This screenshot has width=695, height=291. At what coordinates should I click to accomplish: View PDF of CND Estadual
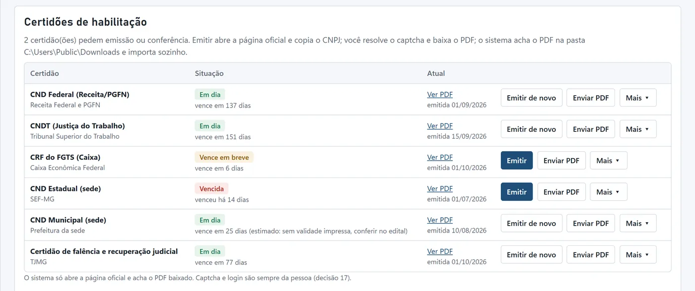click(x=440, y=188)
